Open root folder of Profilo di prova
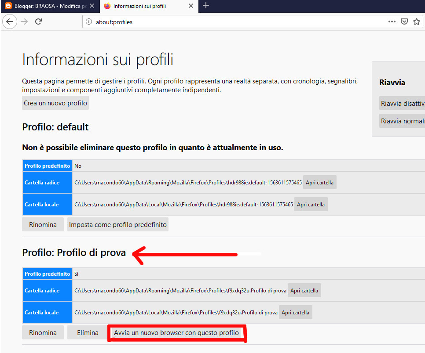 (x=304, y=291)
